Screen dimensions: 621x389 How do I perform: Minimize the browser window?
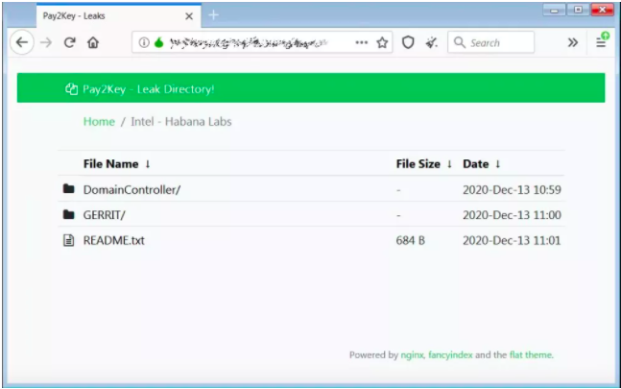point(554,10)
